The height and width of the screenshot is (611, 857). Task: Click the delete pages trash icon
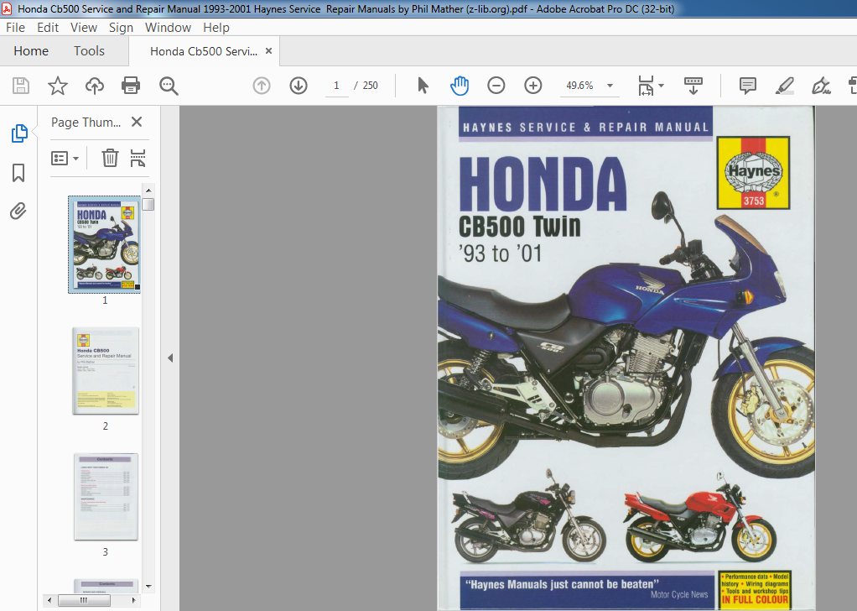[110, 158]
